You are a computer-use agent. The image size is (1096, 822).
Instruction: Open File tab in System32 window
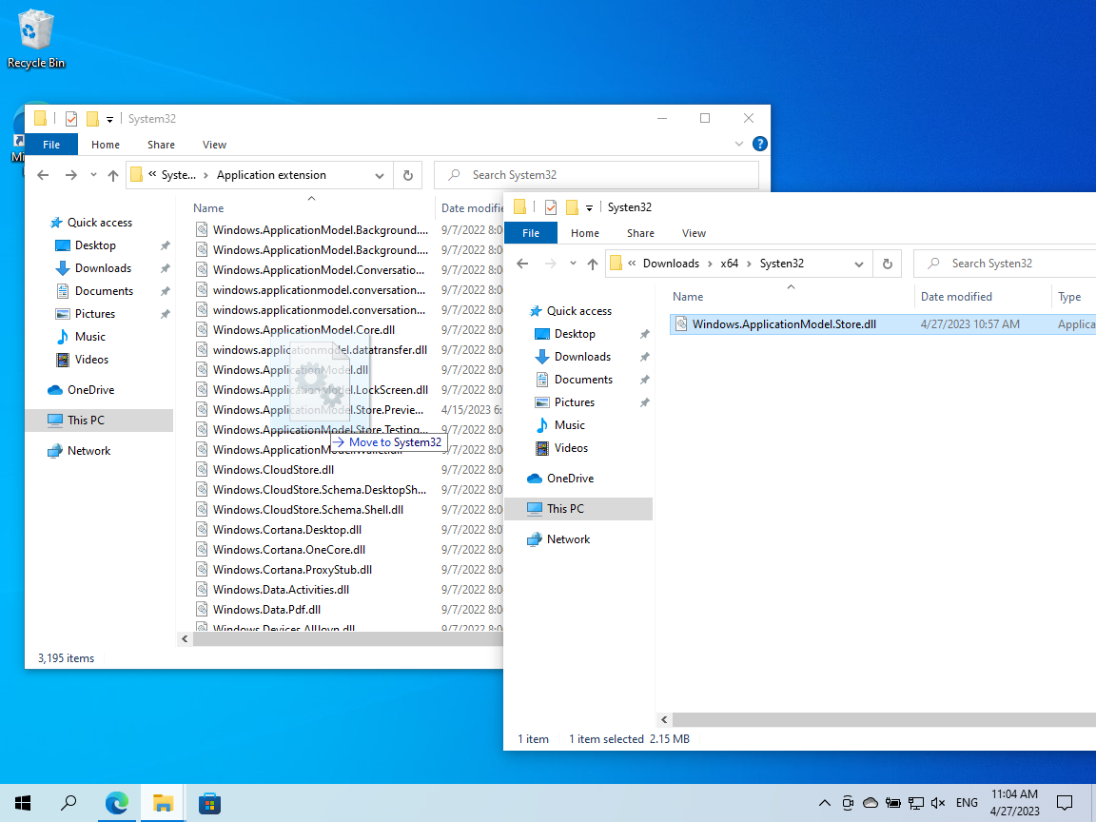pos(51,145)
